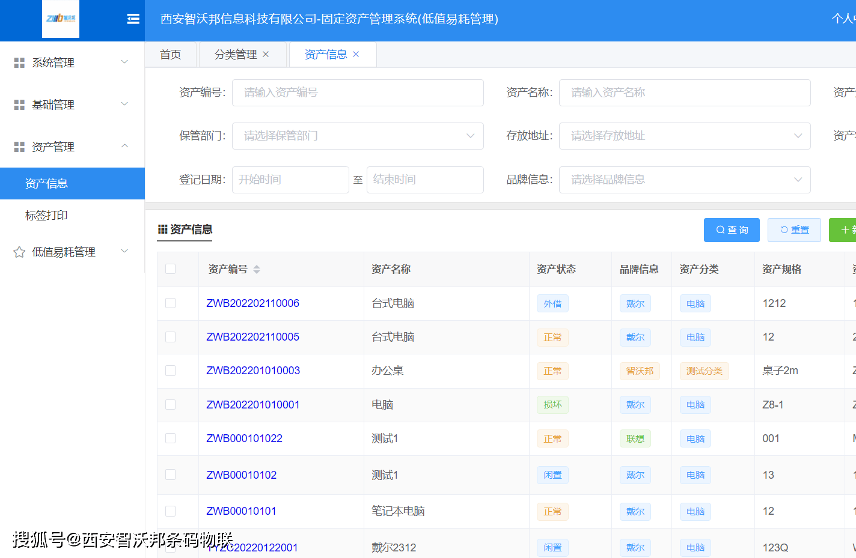The width and height of the screenshot is (856, 558).
Task: Click the 开始时间 date field
Action: (290, 180)
